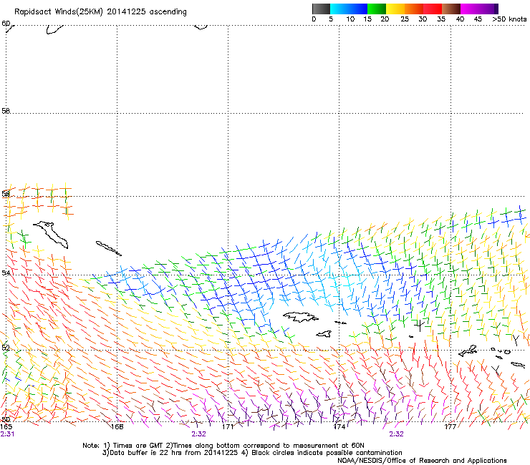
Task: Click the longitude label '171'
Action: click(x=228, y=426)
